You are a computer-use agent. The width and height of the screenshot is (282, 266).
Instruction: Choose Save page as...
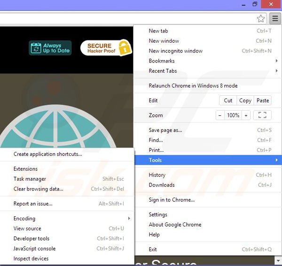pyautogui.click(x=208, y=130)
